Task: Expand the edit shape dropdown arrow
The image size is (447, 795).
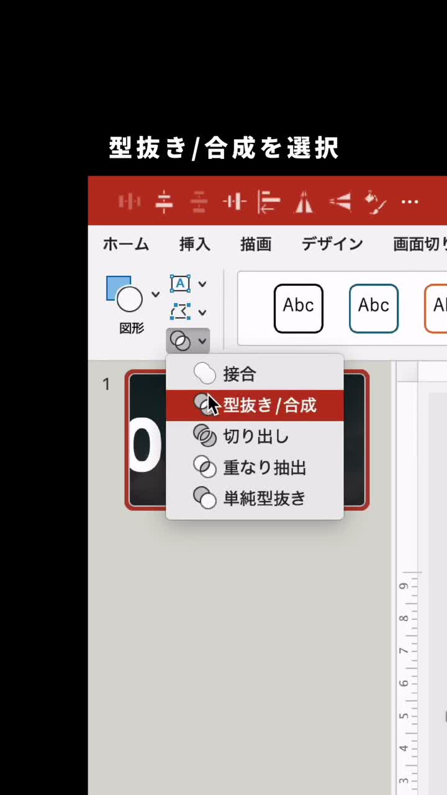Action: (x=202, y=312)
